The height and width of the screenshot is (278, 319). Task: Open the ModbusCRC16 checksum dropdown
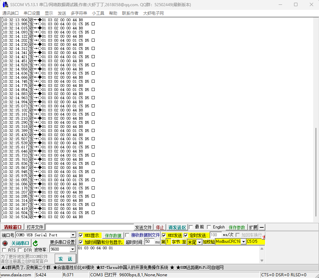[243, 241]
